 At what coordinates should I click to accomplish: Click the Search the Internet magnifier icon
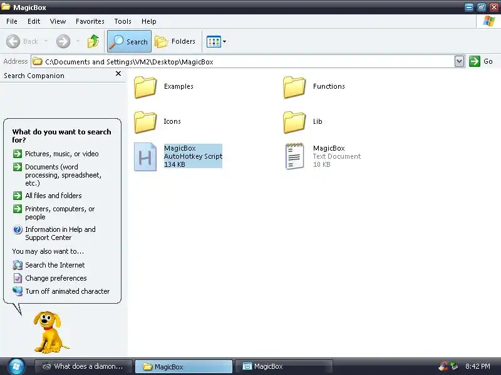click(x=18, y=265)
